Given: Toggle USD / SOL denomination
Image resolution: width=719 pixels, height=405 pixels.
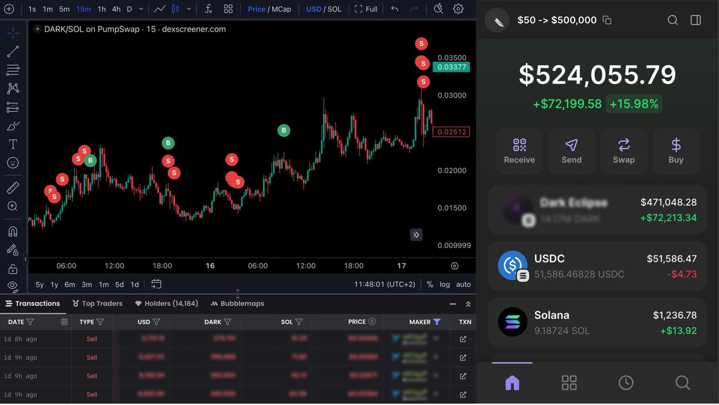Looking at the screenshot, I should tap(324, 9).
